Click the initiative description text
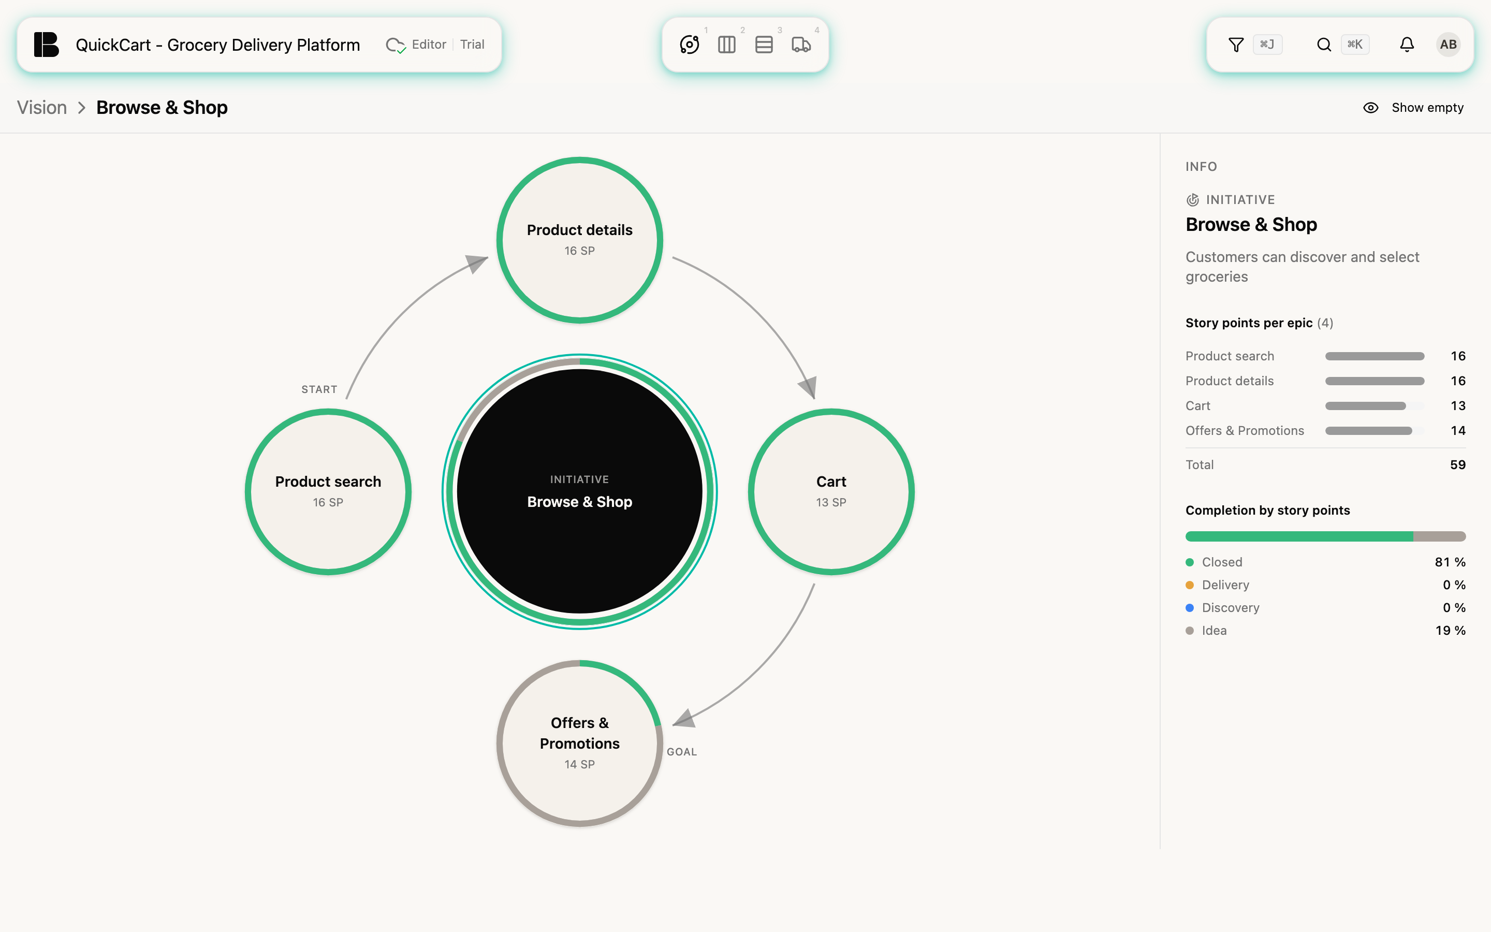Screen dimensions: 1491x932 1302,267
